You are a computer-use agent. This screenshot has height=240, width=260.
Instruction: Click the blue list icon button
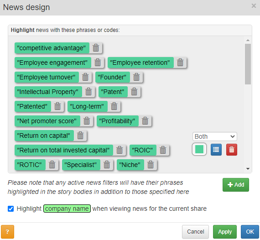216,150
